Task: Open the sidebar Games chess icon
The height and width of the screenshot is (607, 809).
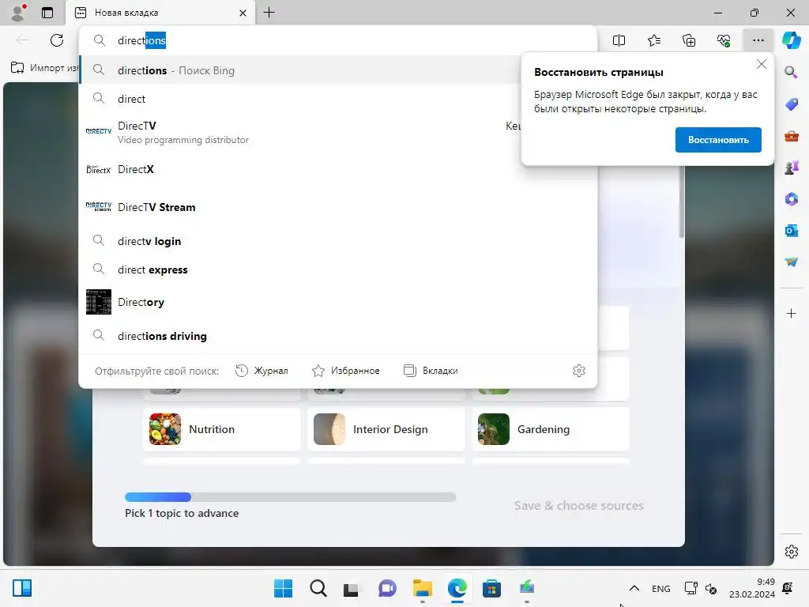Action: point(791,168)
